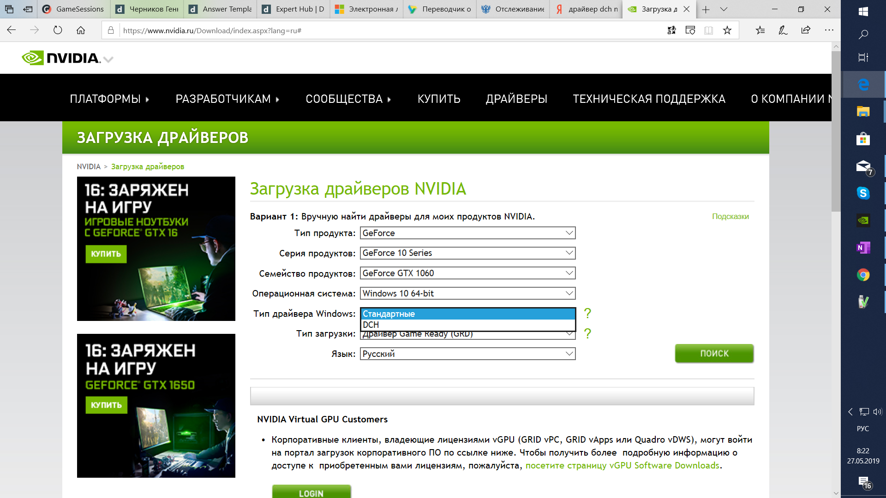Click the Edge browser icon in taskbar

click(863, 84)
